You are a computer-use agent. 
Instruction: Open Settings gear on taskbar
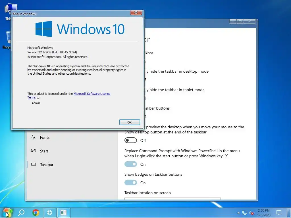[x=49, y=212]
